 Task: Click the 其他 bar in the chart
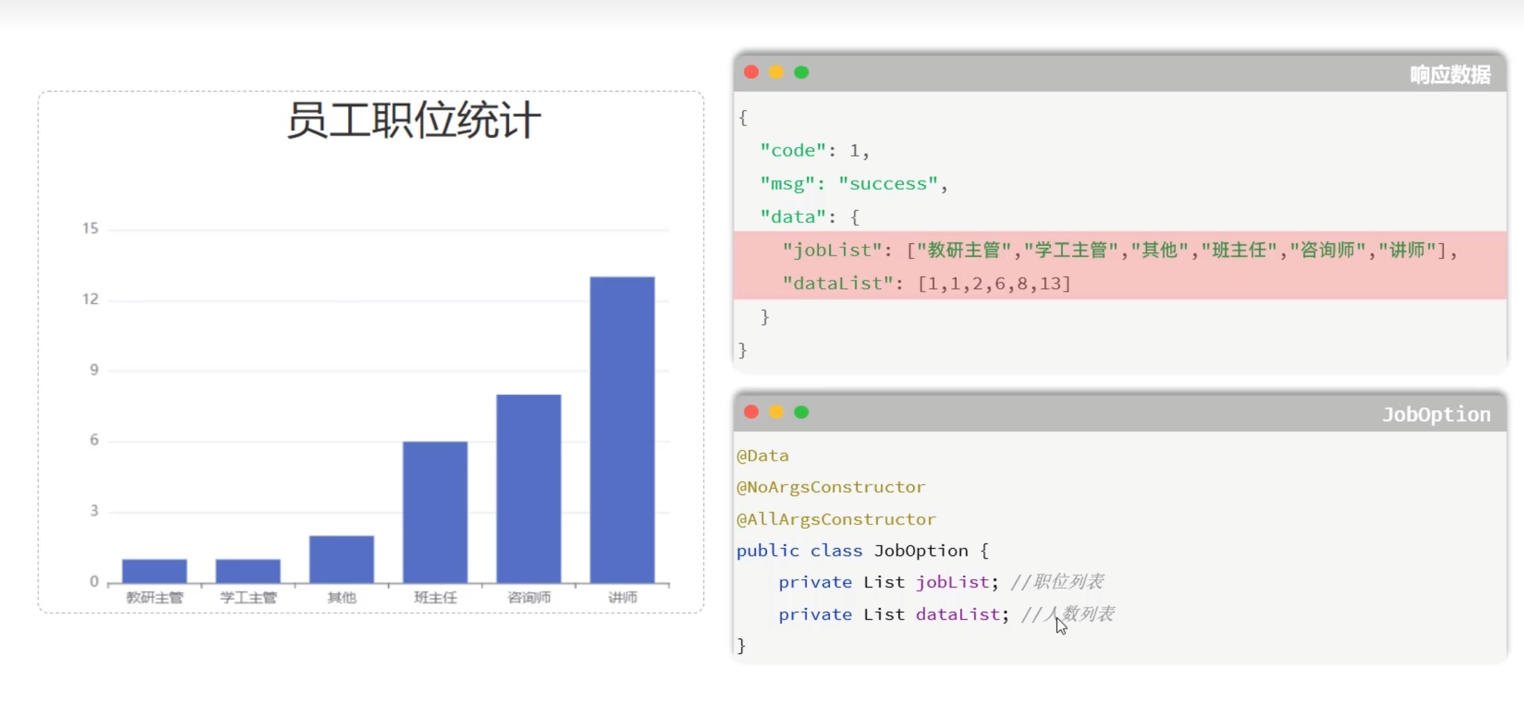(x=341, y=559)
